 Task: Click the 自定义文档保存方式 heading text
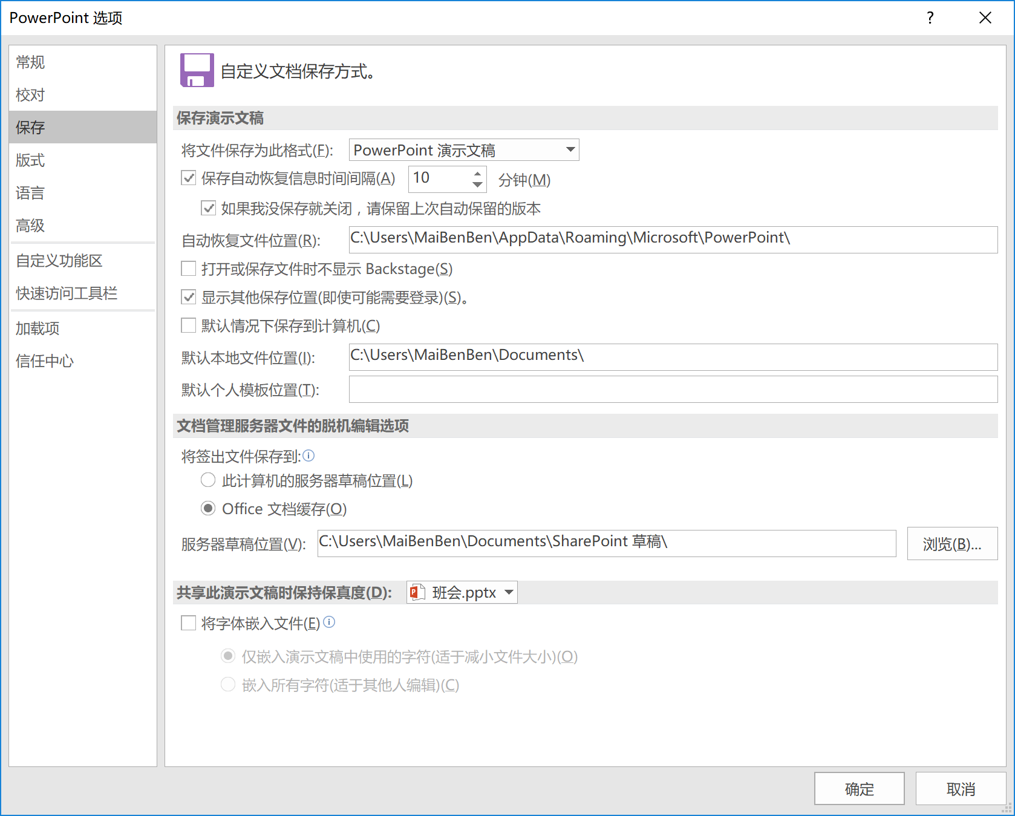tap(298, 71)
